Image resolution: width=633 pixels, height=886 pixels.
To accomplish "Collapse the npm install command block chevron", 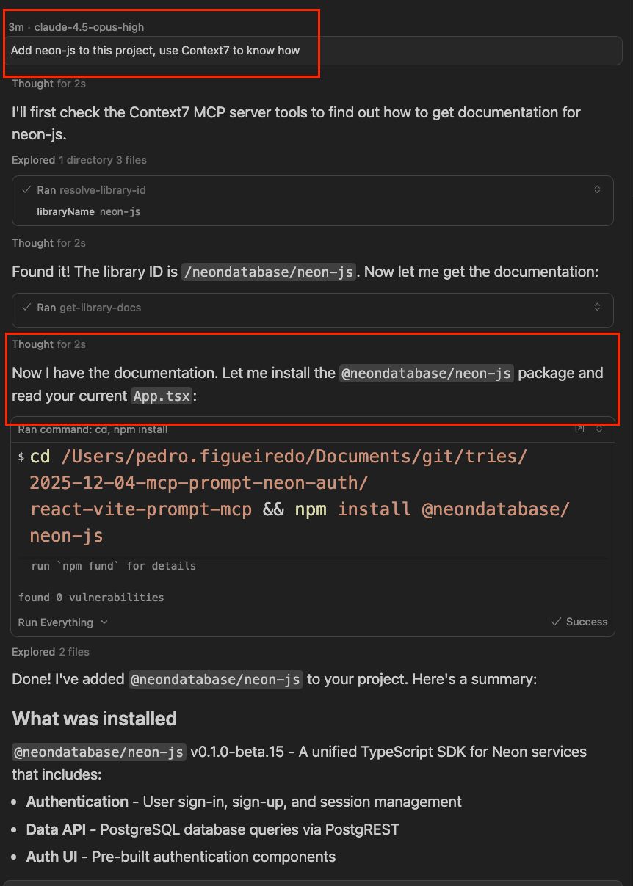I will tap(599, 429).
